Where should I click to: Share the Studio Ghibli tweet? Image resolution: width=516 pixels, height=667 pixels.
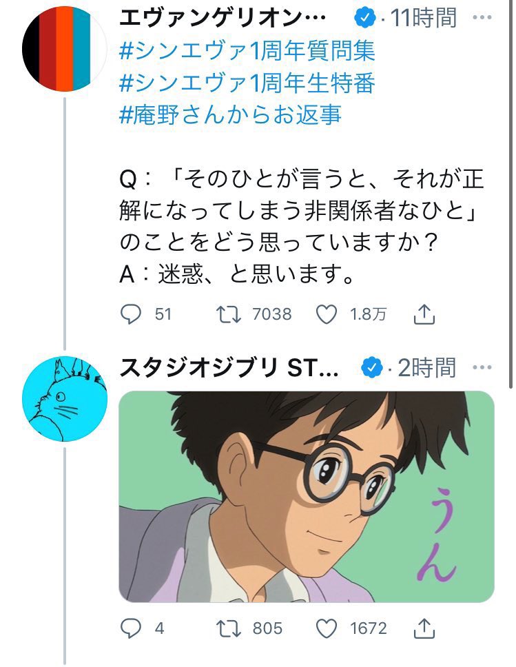pyautogui.click(x=424, y=628)
